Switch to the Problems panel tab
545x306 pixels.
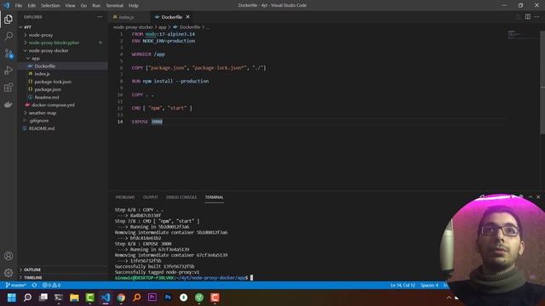coord(125,197)
